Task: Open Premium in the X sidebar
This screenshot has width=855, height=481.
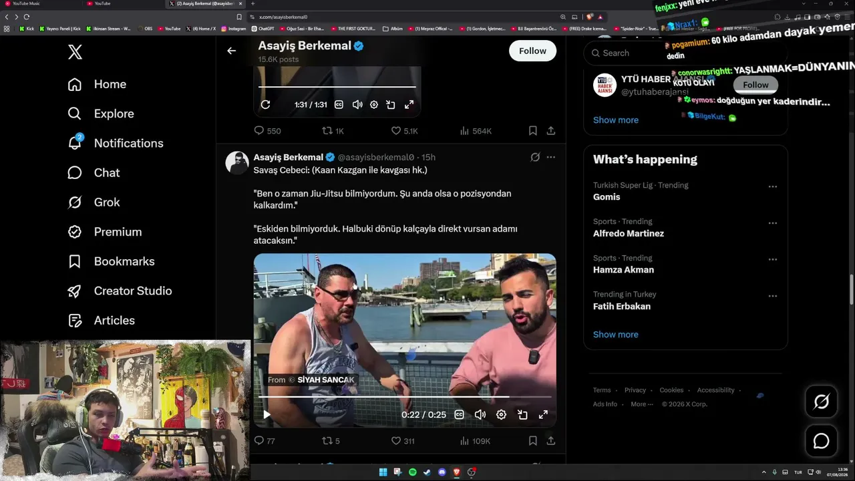Action: [x=104, y=232]
